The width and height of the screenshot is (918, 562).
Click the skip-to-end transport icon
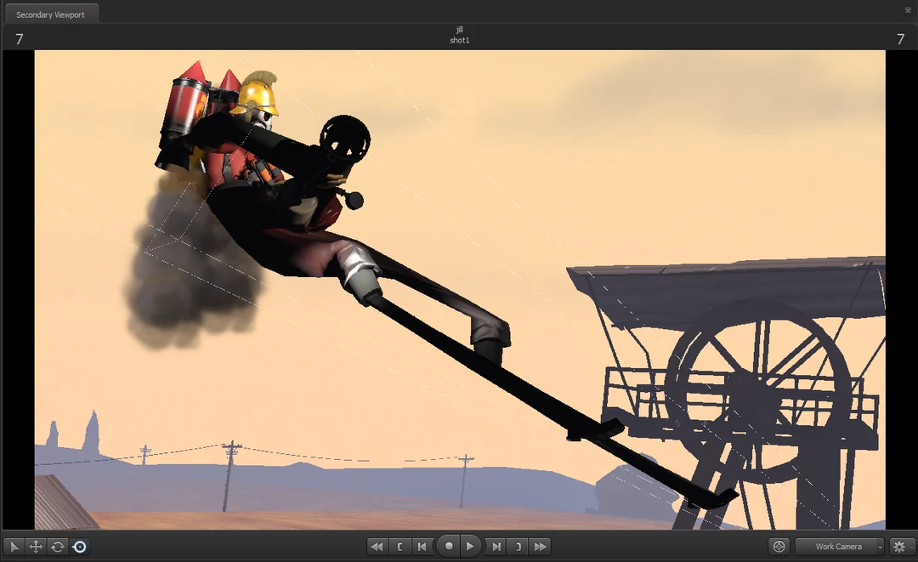click(496, 547)
